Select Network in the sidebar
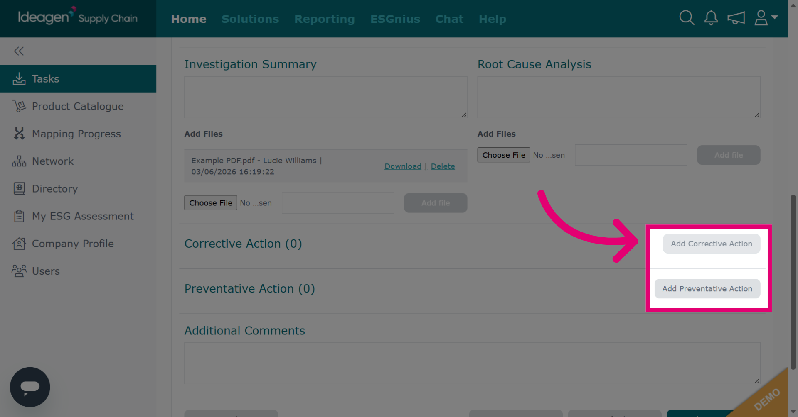This screenshot has width=798, height=417. tap(78, 161)
